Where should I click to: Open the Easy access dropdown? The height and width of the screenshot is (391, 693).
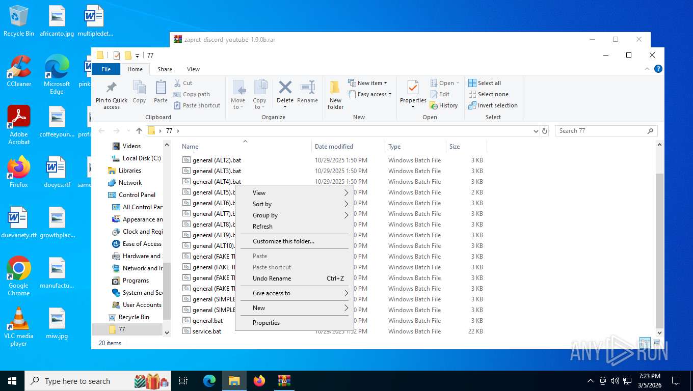pos(370,94)
